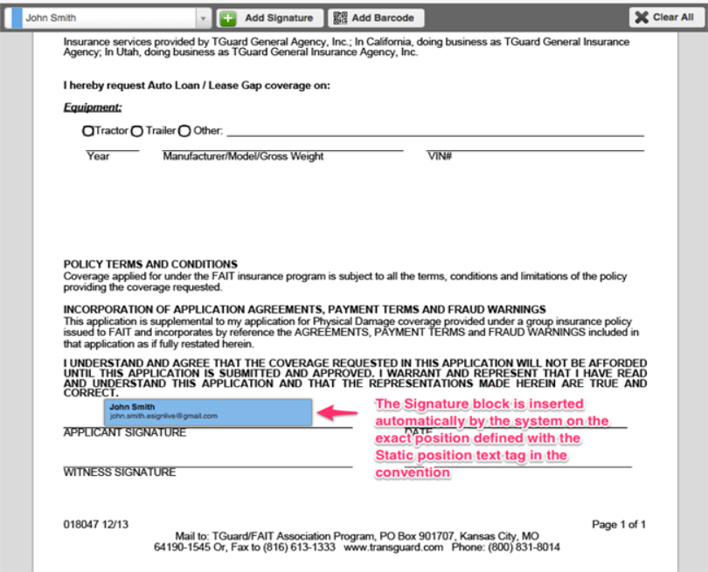Click the green plus icon on Add Signature
This screenshot has height=572, width=708.
click(228, 17)
